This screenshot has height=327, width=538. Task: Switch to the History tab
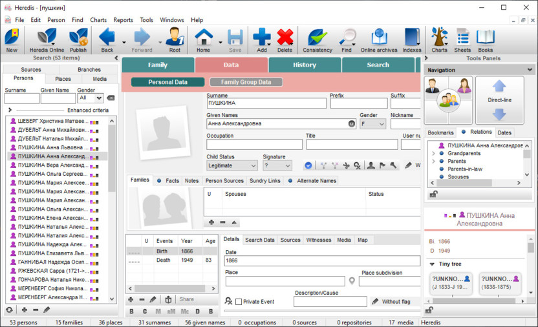[x=304, y=65]
